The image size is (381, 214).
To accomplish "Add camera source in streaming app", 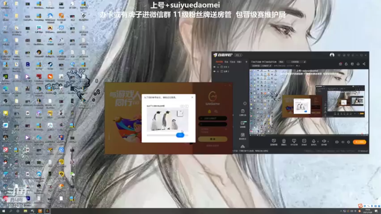I will click(284, 142).
